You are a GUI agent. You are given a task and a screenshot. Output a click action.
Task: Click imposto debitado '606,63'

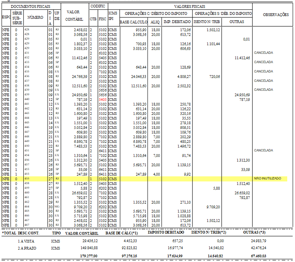(x=185, y=49)
